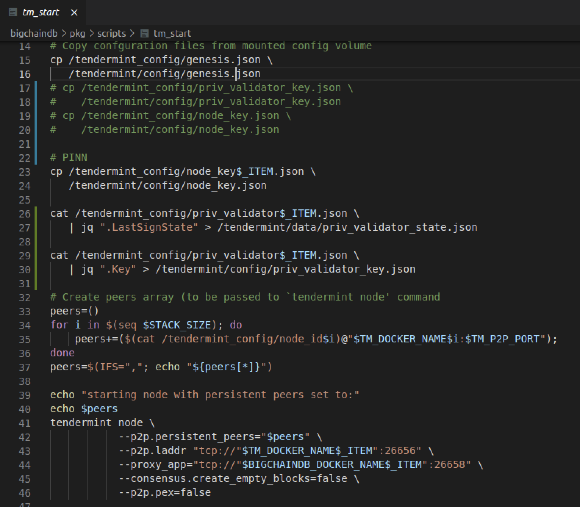The image size is (580, 507).
Task: Click '--consensus.create_empty_blocks=false' option
Action: click(x=233, y=479)
